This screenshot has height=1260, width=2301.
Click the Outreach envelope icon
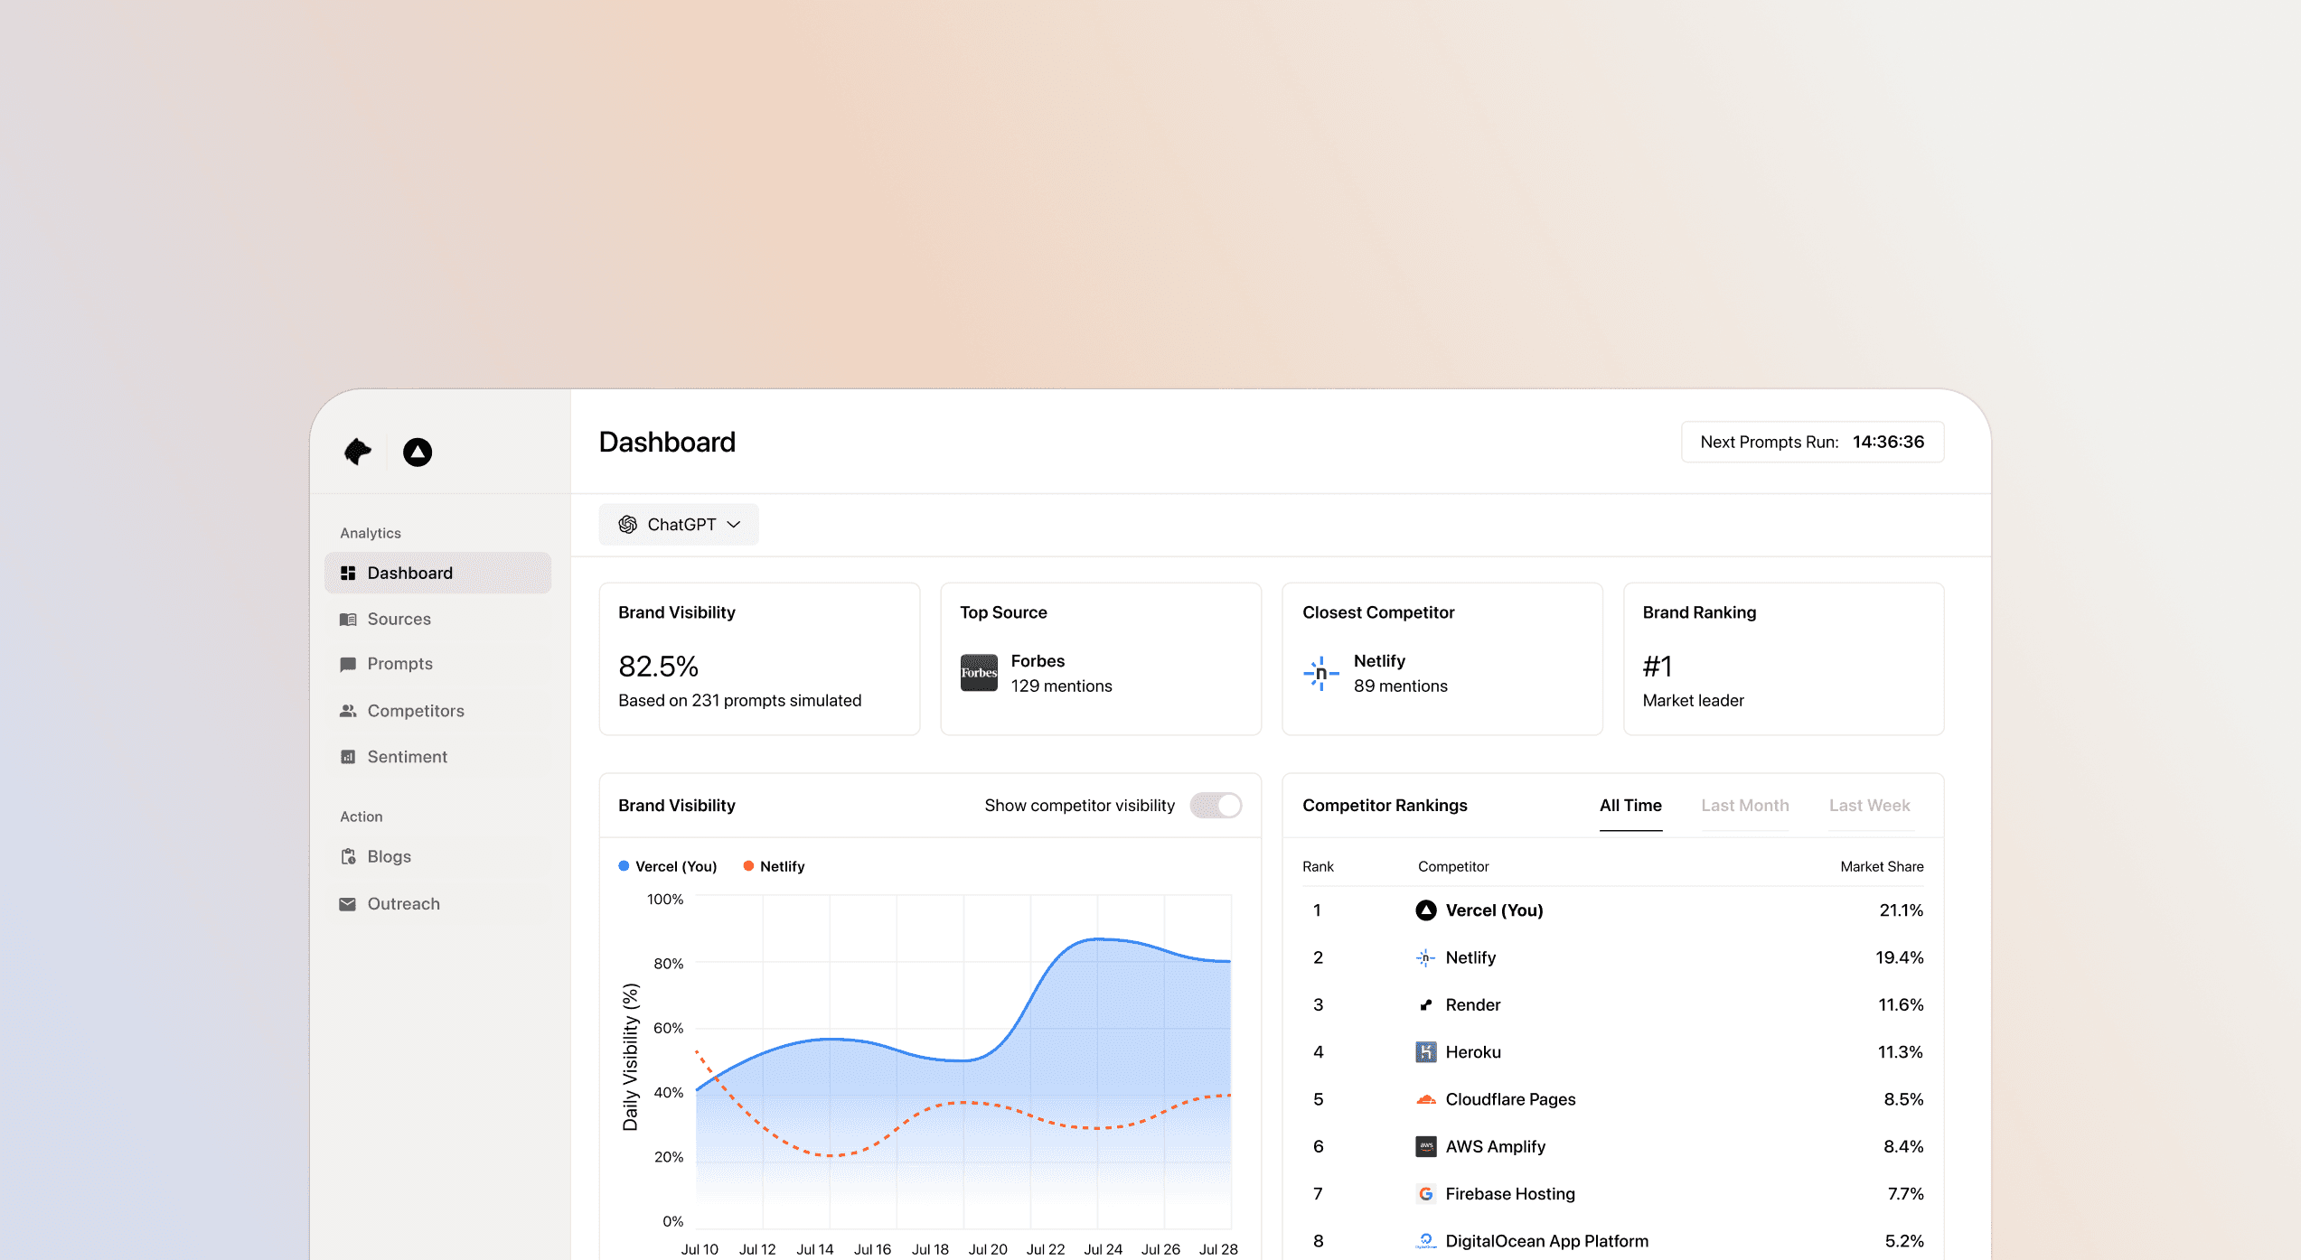(x=348, y=904)
